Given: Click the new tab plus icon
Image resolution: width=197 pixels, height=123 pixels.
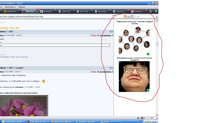Looking at the screenshot, I should (x=151, y=11).
